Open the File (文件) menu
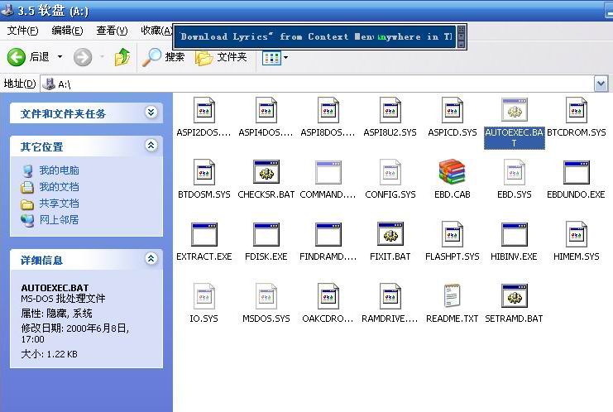The height and width of the screenshot is (412, 613). 22,31
